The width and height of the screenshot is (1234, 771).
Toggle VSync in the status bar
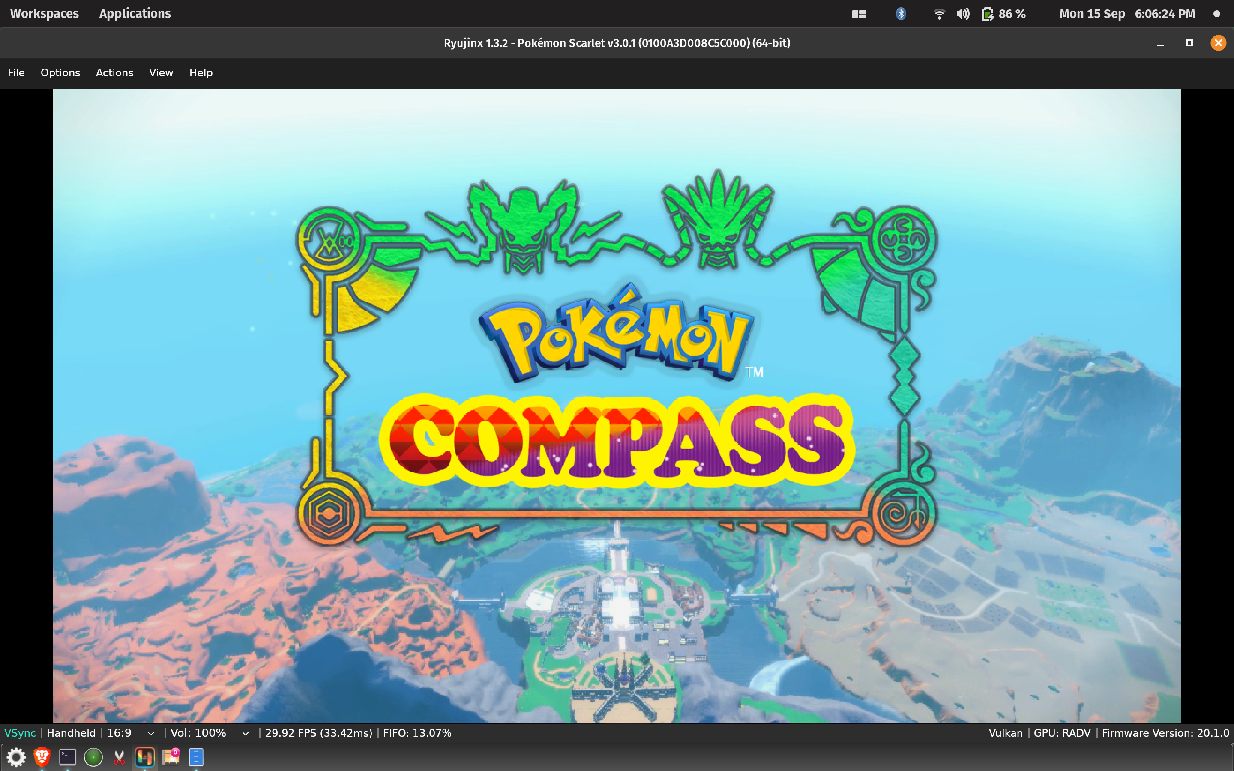click(20, 733)
